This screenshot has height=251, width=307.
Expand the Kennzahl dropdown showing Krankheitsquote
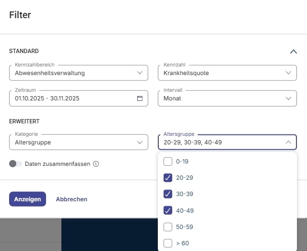click(x=227, y=73)
